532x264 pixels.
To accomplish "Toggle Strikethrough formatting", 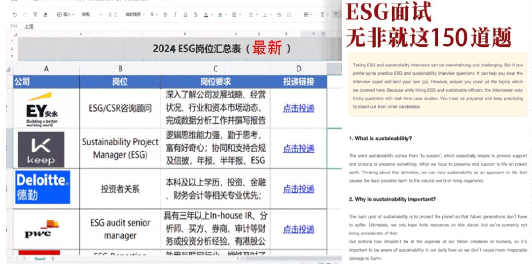I will (x=196, y=15).
